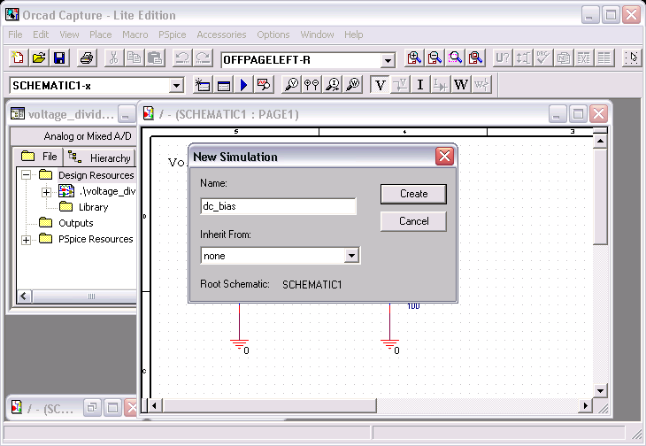Click the Paste clipboard icon

tap(155, 58)
